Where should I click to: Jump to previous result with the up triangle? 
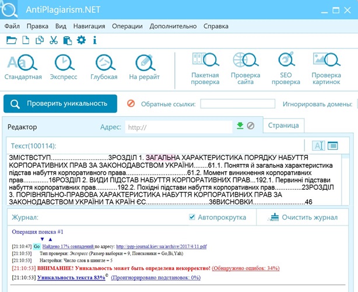coord(51,239)
